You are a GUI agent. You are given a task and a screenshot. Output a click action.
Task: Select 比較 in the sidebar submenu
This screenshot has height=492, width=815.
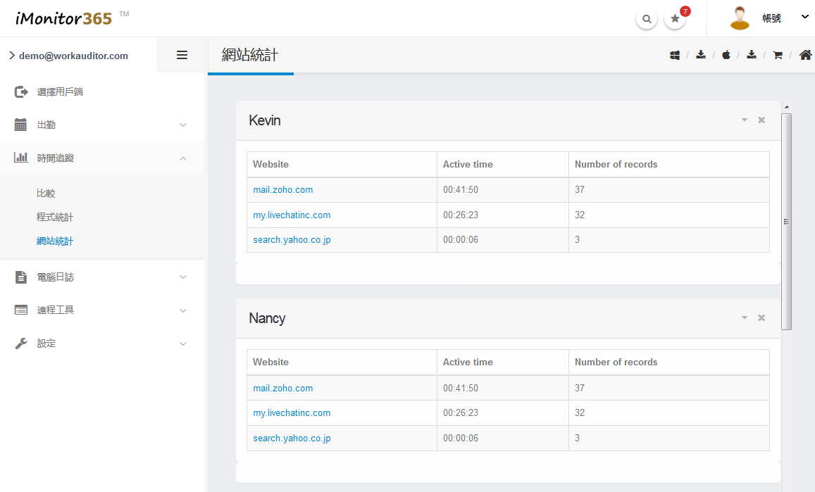coord(46,193)
